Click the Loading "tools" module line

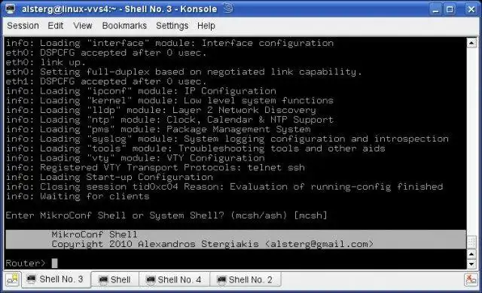[x=195, y=148]
